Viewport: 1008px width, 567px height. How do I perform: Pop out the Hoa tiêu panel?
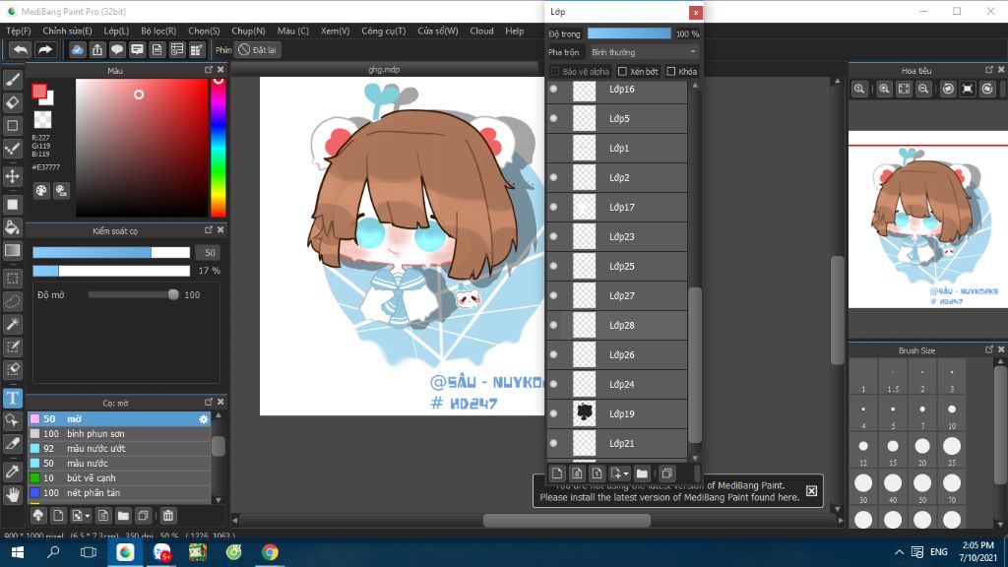point(988,70)
